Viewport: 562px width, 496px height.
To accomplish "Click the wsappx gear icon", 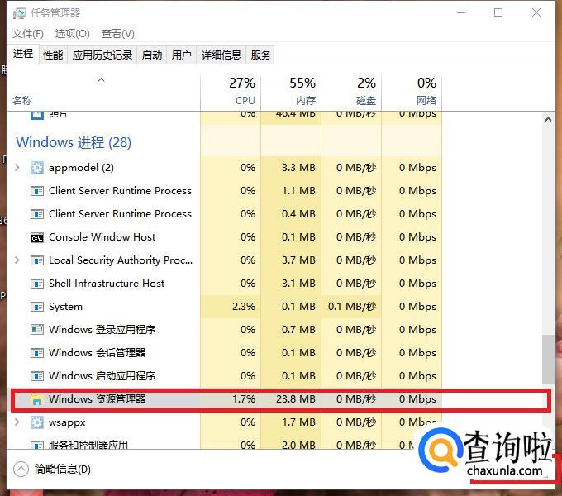I will click(x=37, y=422).
